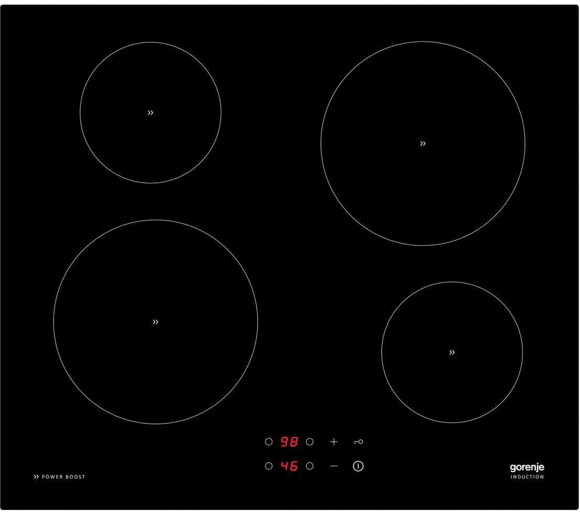Tap boost chevron in large upper-right zone
The width and height of the screenshot is (580, 513).
423,144
